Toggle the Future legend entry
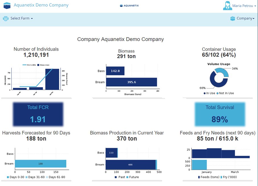258x186 pixels. point(133,177)
